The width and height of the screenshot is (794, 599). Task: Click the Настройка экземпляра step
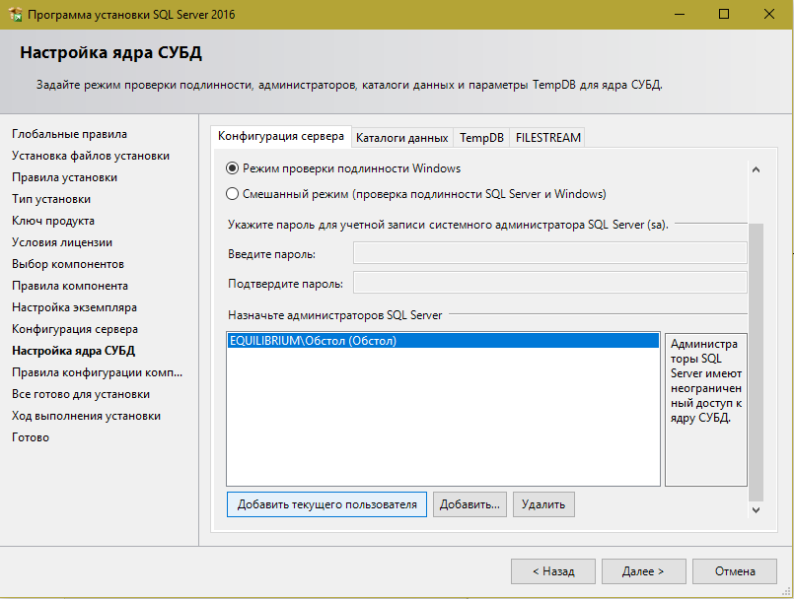coord(74,307)
